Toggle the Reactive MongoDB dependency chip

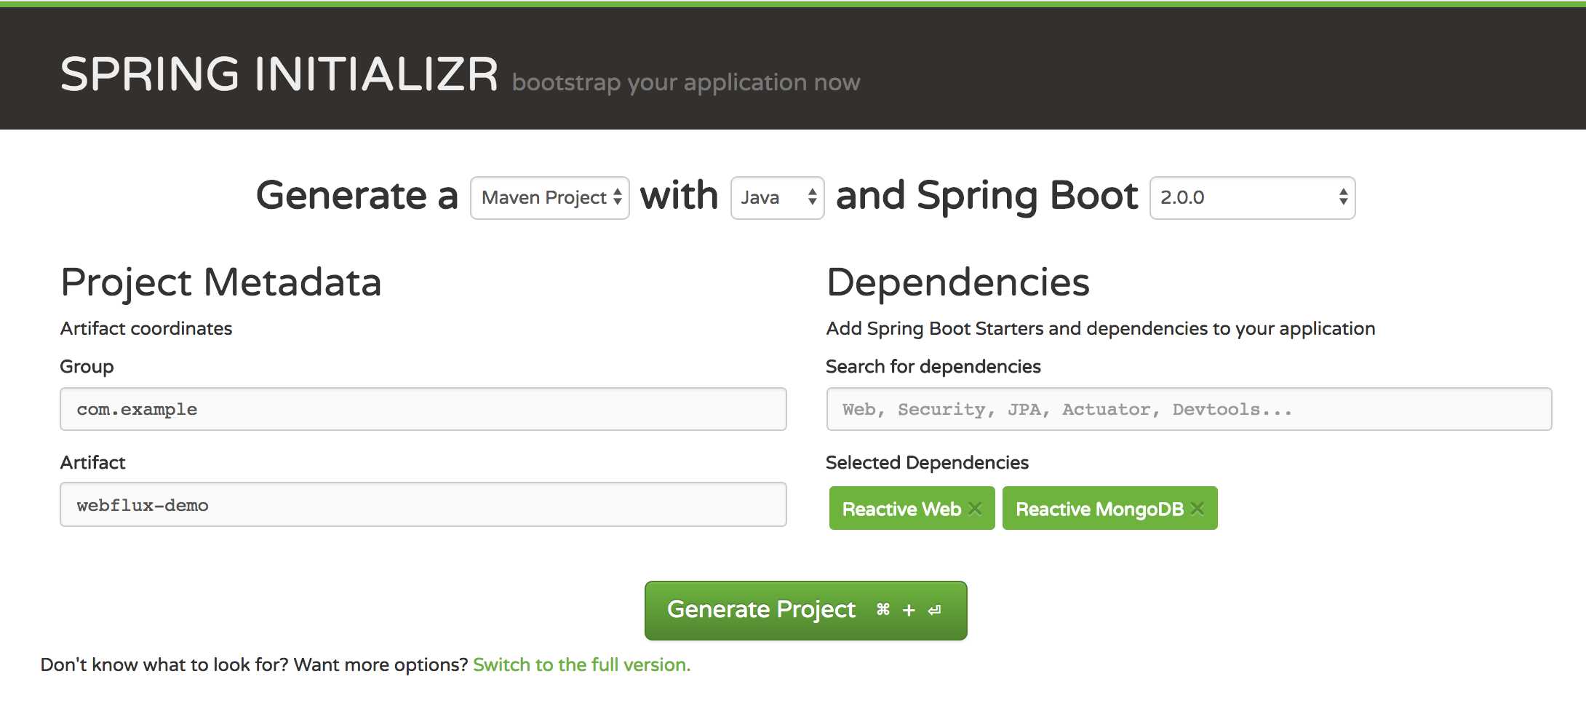pyautogui.click(x=1099, y=508)
